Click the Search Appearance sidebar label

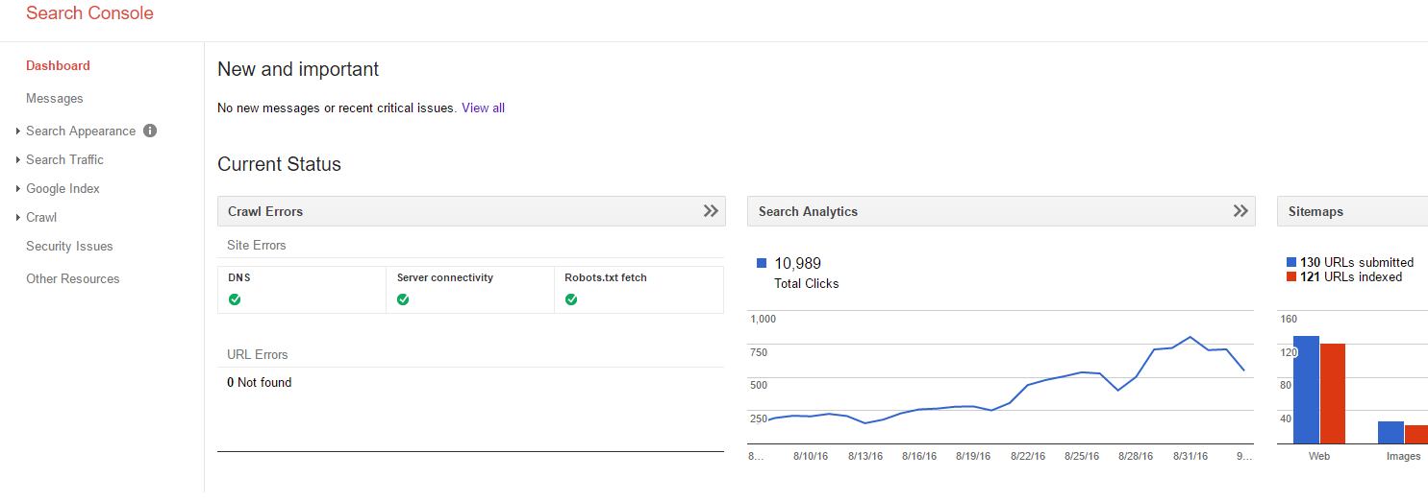click(x=81, y=131)
